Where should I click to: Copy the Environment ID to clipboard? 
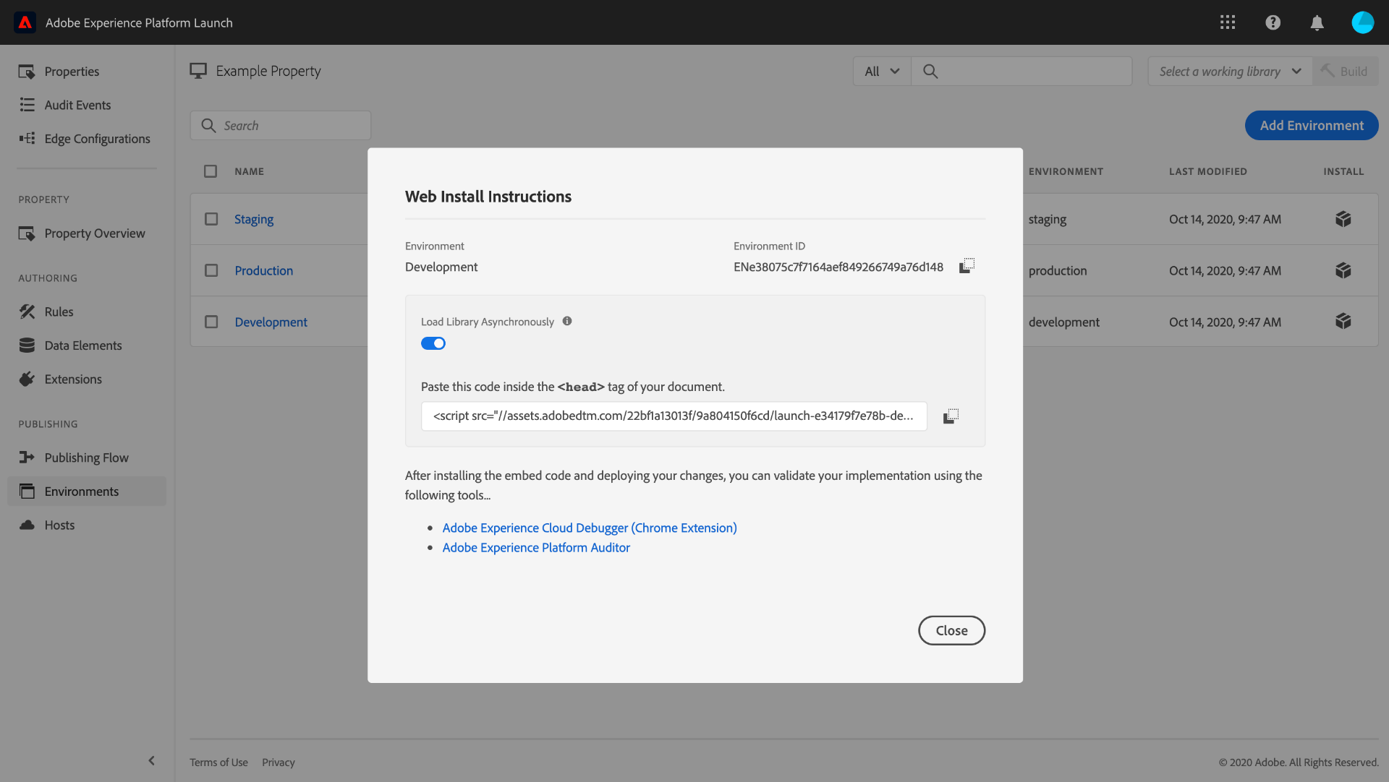coord(967,266)
